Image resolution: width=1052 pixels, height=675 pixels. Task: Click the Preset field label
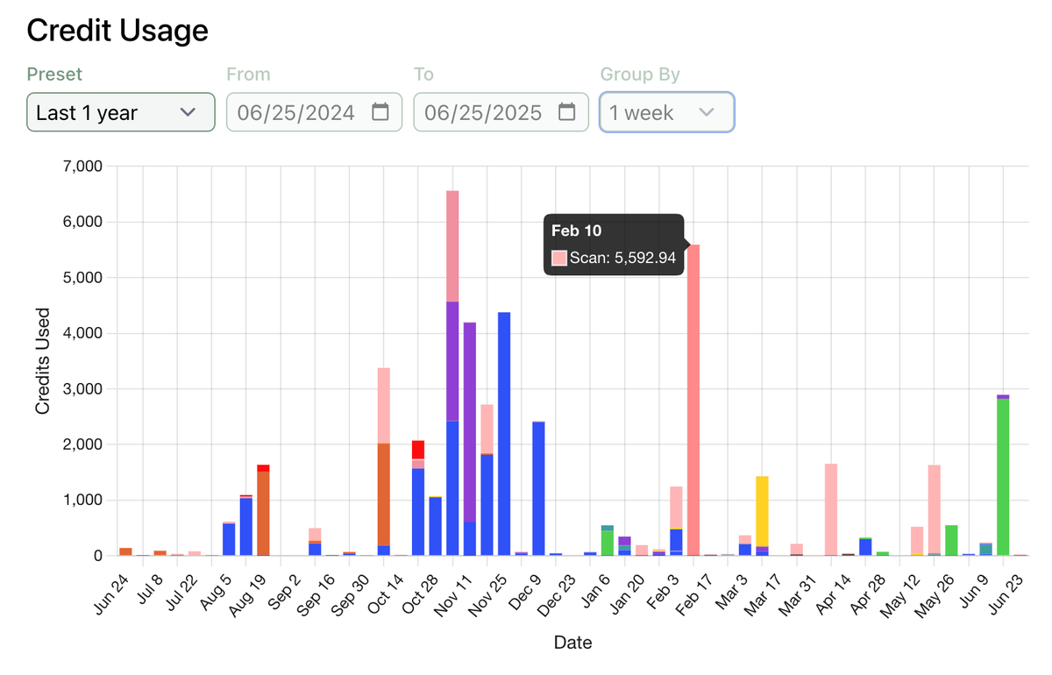click(54, 75)
